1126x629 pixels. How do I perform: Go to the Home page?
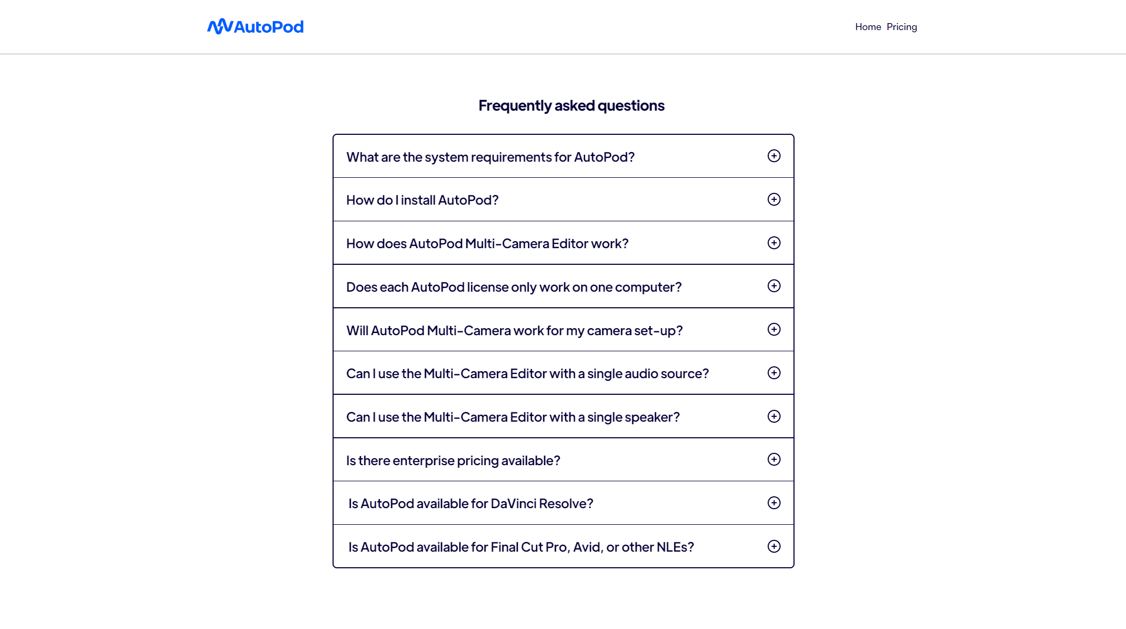(868, 27)
